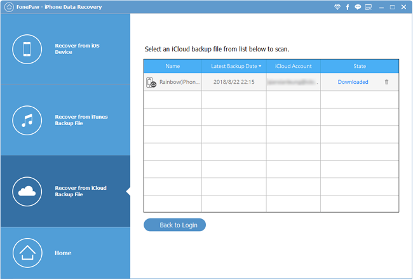The height and width of the screenshot is (280, 413).
Task: Select the Rainbow(iPhon... backup name
Action: tap(179, 82)
